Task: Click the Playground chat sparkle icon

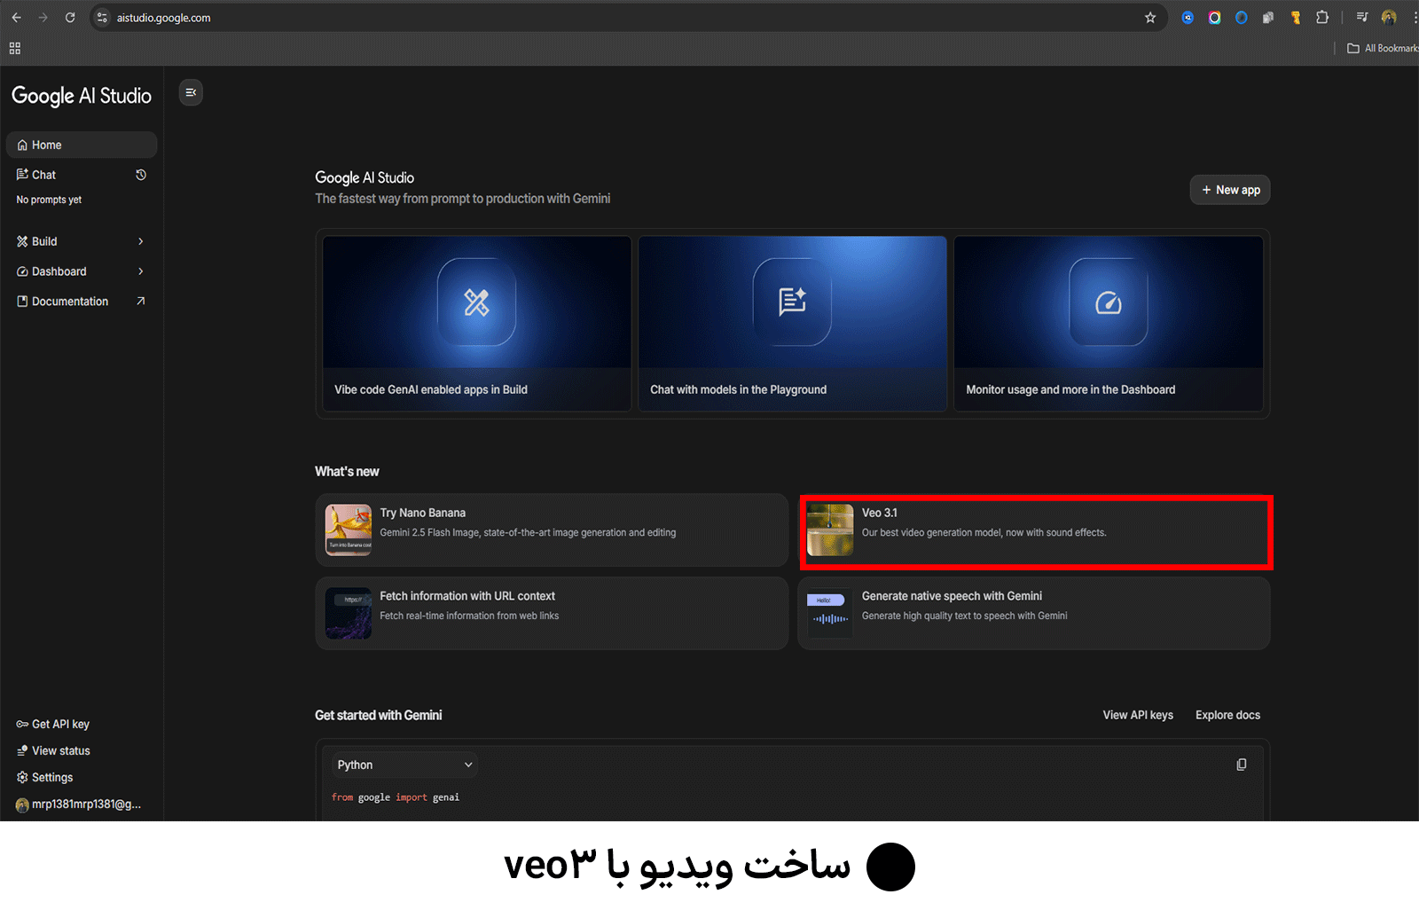Action: coord(792,302)
